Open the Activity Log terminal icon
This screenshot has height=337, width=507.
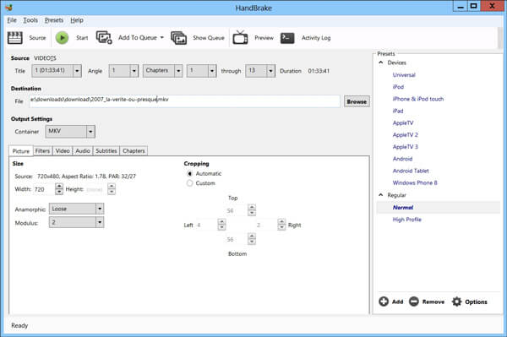pos(287,38)
